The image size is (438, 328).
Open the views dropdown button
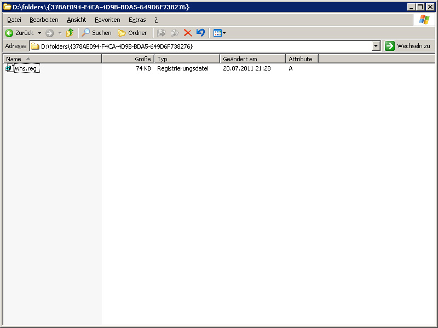click(219, 33)
